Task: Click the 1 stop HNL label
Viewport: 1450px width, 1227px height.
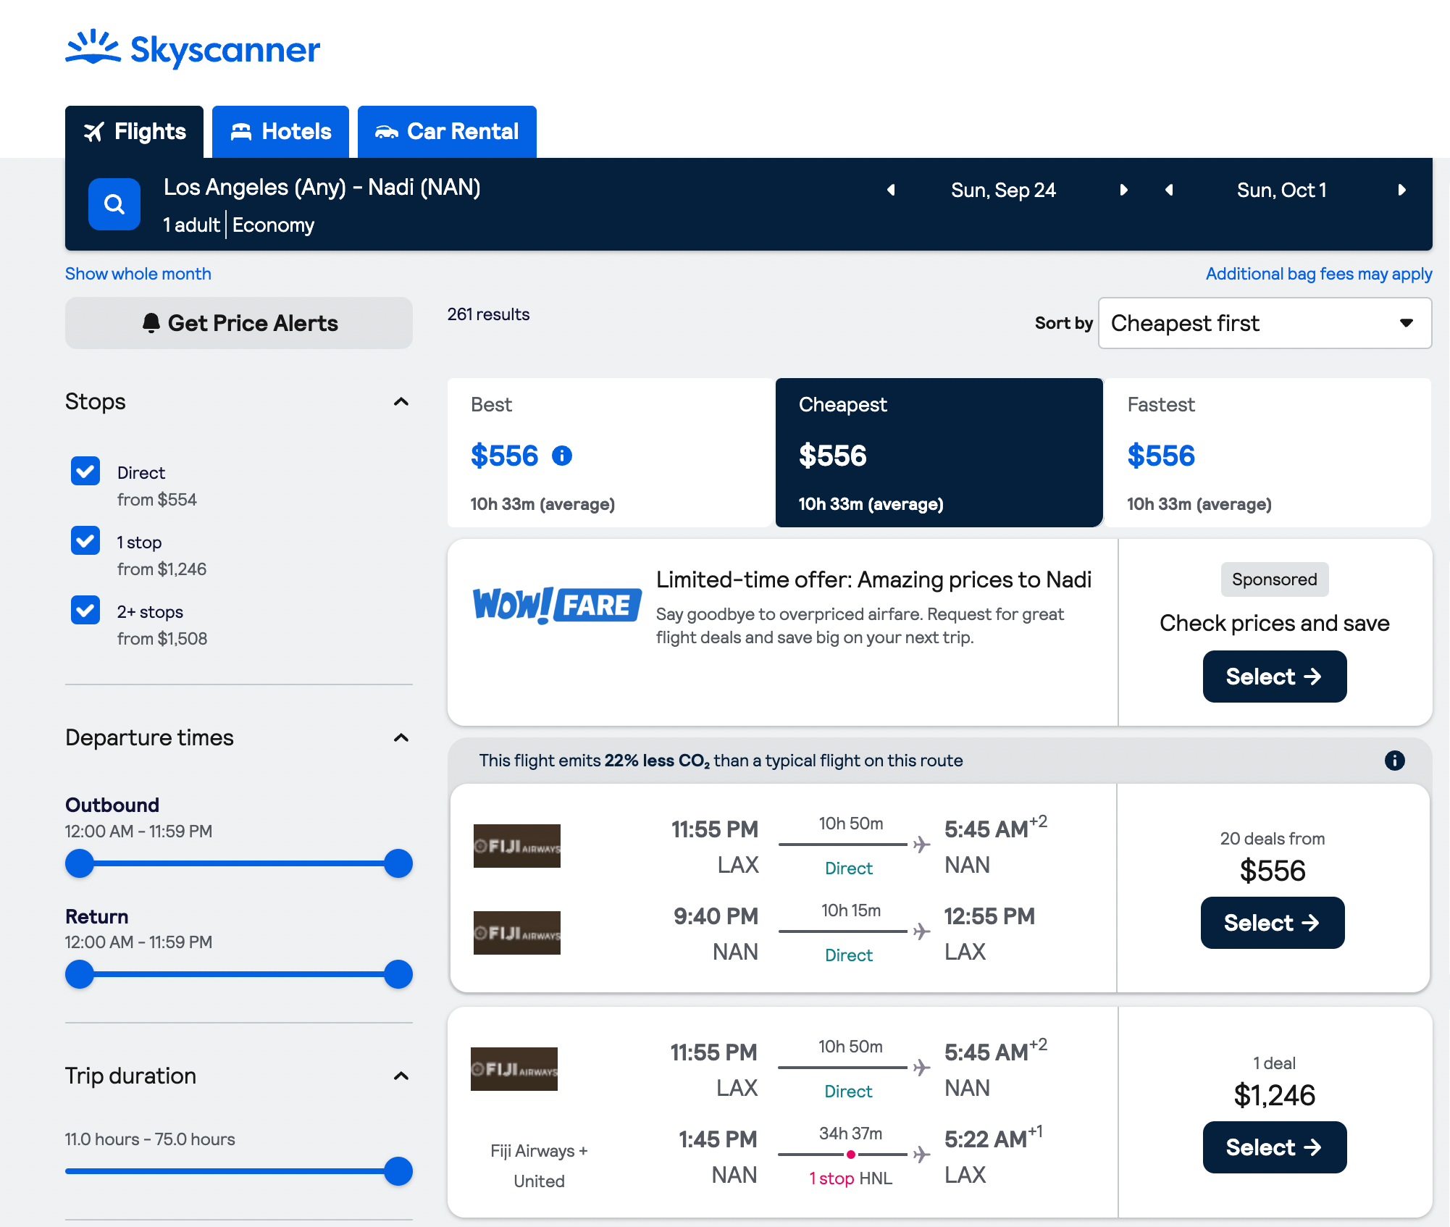Action: point(850,1178)
